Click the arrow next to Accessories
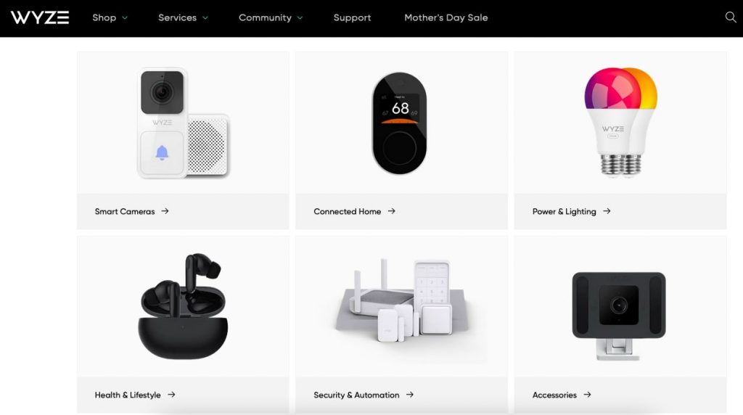The image size is (743, 415). pyautogui.click(x=587, y=395)
